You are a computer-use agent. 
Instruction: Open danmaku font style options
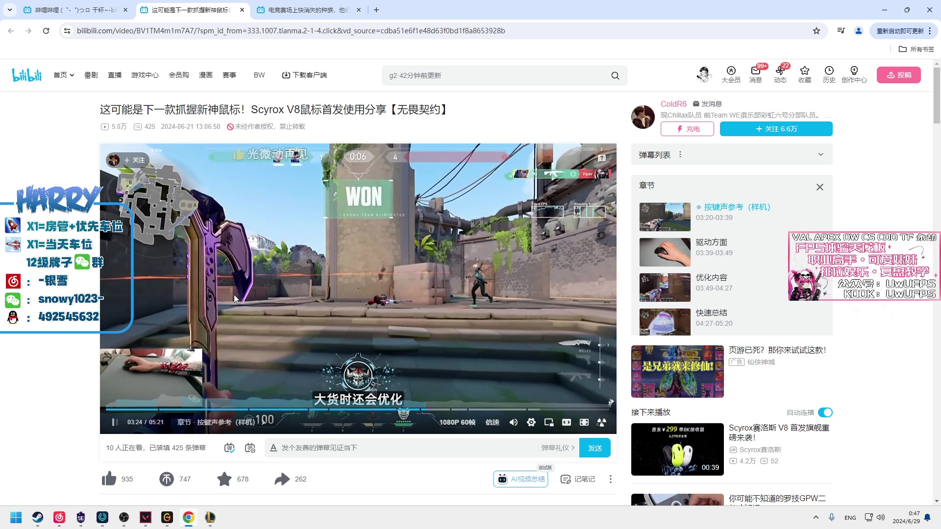coord(273,448)
